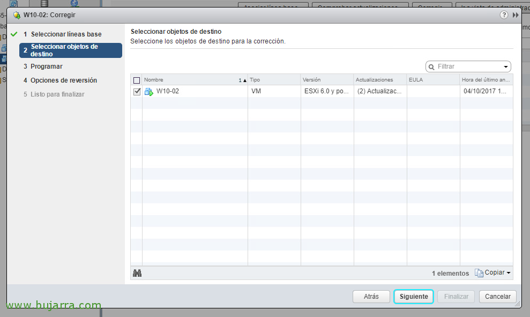Go to step 4 Opciones de reversión
This screenshot has height=317, width=530.
pyautogui.click(x=60, y=80)
